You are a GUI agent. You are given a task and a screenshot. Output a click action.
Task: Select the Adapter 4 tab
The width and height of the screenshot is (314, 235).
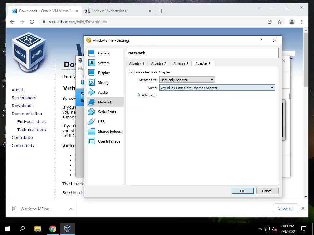coord(203,63)
